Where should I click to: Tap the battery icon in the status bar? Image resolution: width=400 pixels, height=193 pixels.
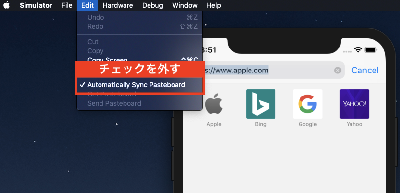pyautogui.click(x=371, y=50)
